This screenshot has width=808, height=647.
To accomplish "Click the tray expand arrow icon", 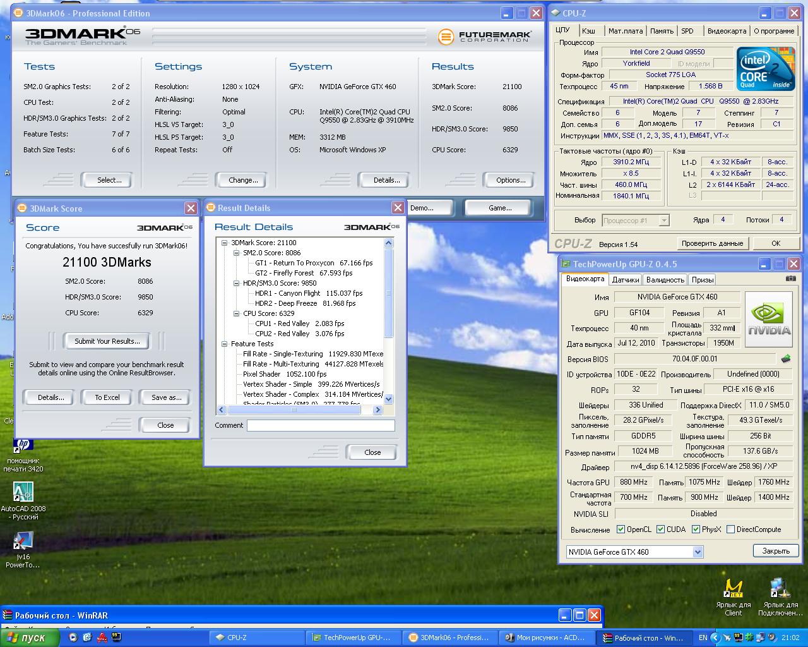I will tap(716, 638).
